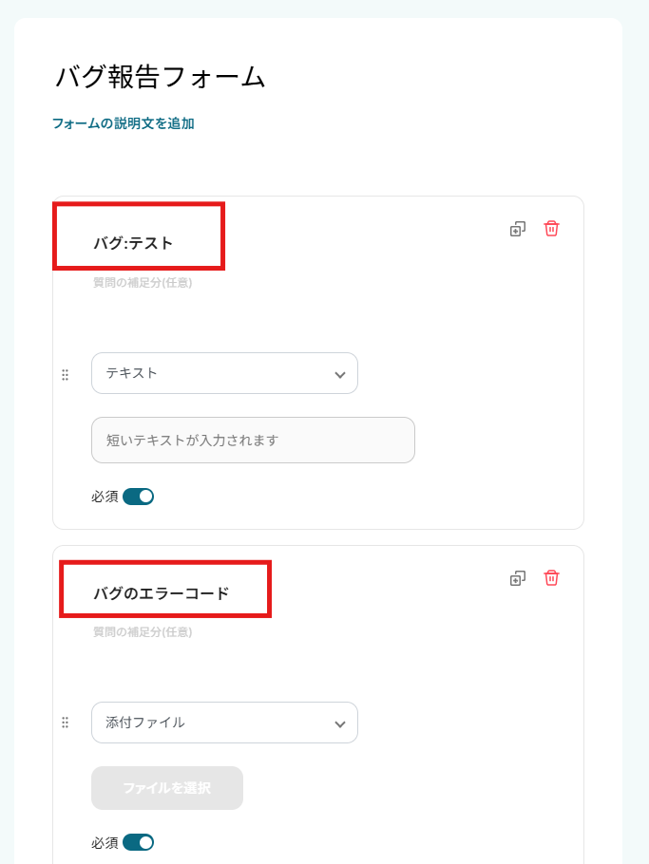Viewport: 649px width, 864px height.
Task: Delete the バグ:テスト question using trash icon
Action: pos(550,229)
